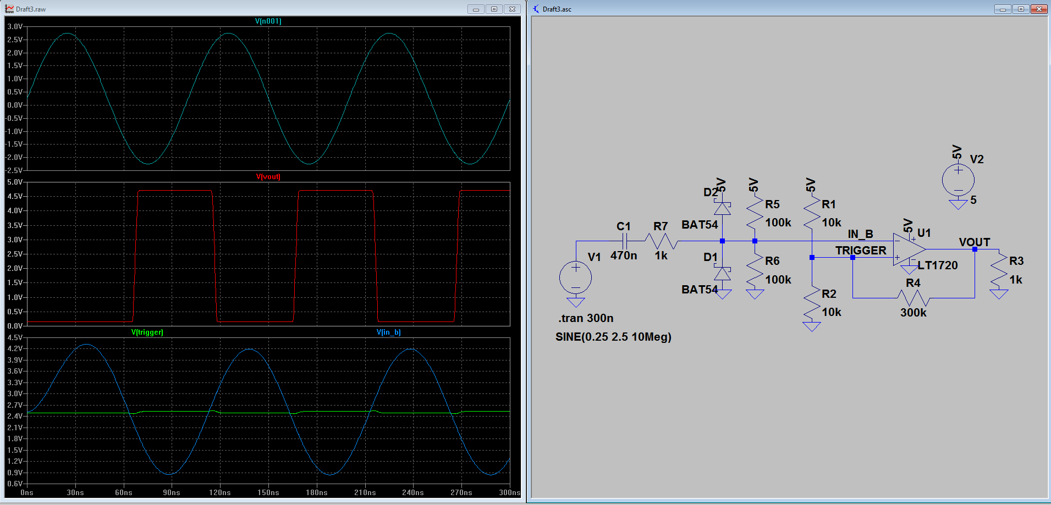Click the 470n capacitor value
The width and height of the screenshot is (1051, 505).
pos(624,256)
